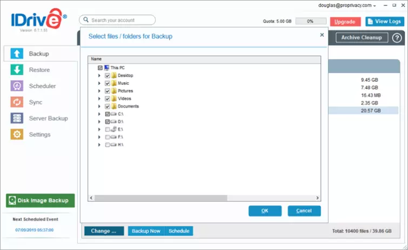Check the H:\ drive checkbox
Screen dimensions: 408x250
click(x=108, y=144)
